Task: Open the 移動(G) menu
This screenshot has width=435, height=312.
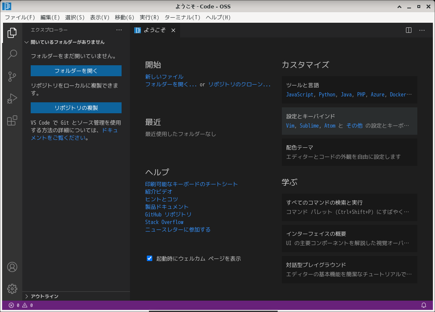Action: coord(124,18)
